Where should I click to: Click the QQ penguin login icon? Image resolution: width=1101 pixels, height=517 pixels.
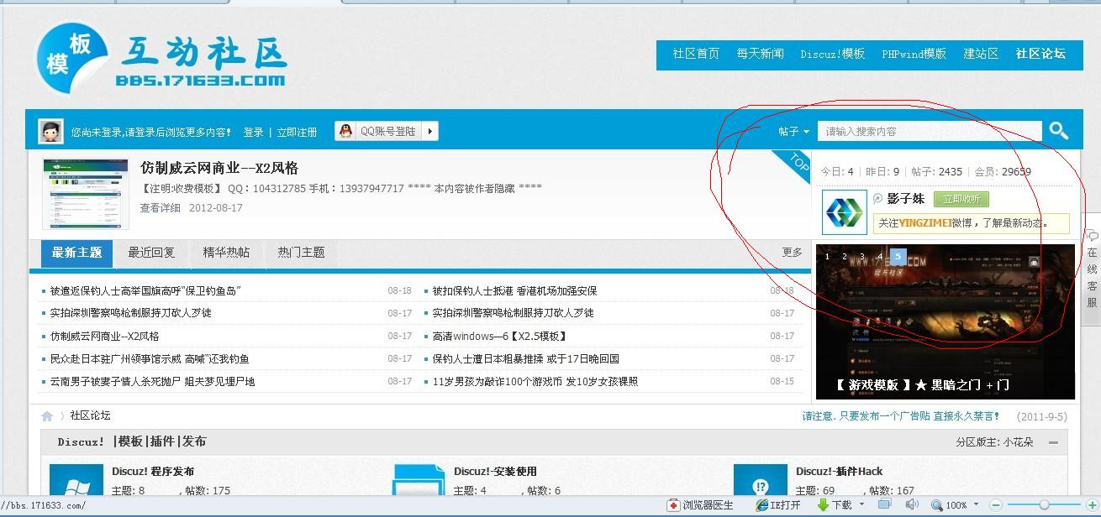[345, 131]
